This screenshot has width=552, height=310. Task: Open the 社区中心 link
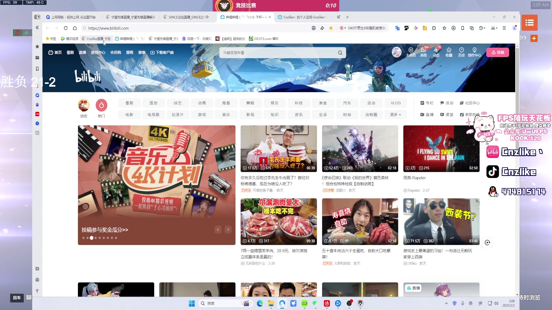point(469,103)
